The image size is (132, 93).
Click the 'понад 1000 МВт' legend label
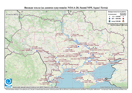coord(116,21)
